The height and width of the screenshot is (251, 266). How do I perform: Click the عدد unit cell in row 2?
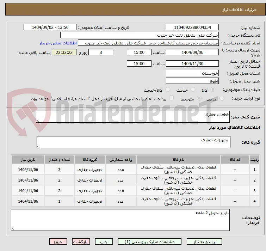[x=121, y=180]
